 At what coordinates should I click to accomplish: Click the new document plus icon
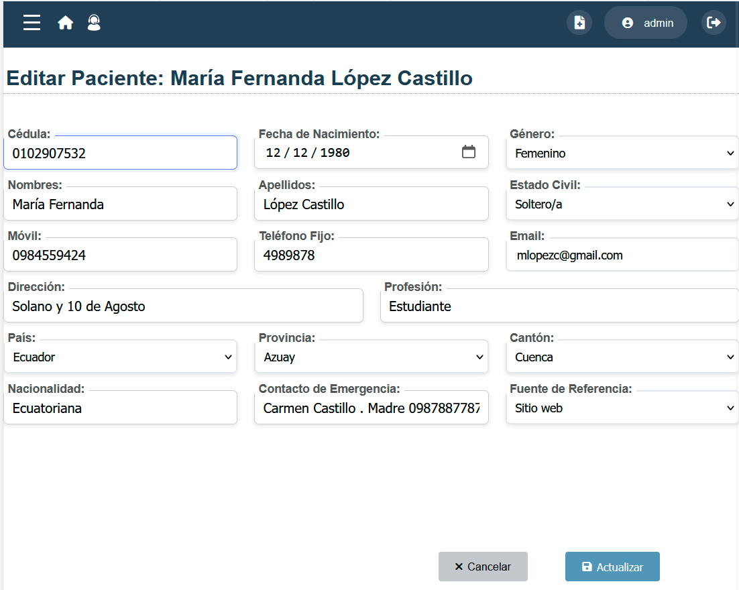point(579,23)
